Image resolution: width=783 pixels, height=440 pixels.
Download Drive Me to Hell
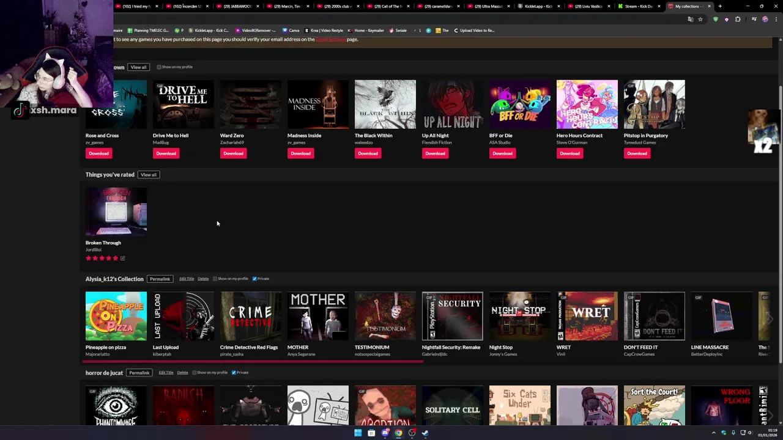click(166, 153)
